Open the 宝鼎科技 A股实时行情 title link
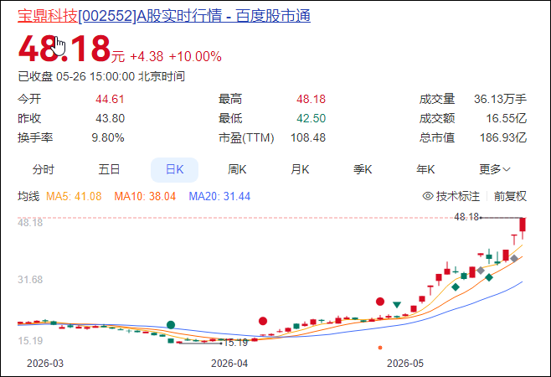The image size is (551, 377). 164,16
